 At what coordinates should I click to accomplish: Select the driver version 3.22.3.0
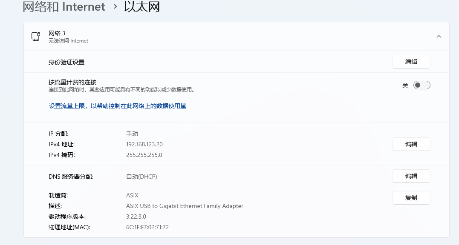coord(136,217)
